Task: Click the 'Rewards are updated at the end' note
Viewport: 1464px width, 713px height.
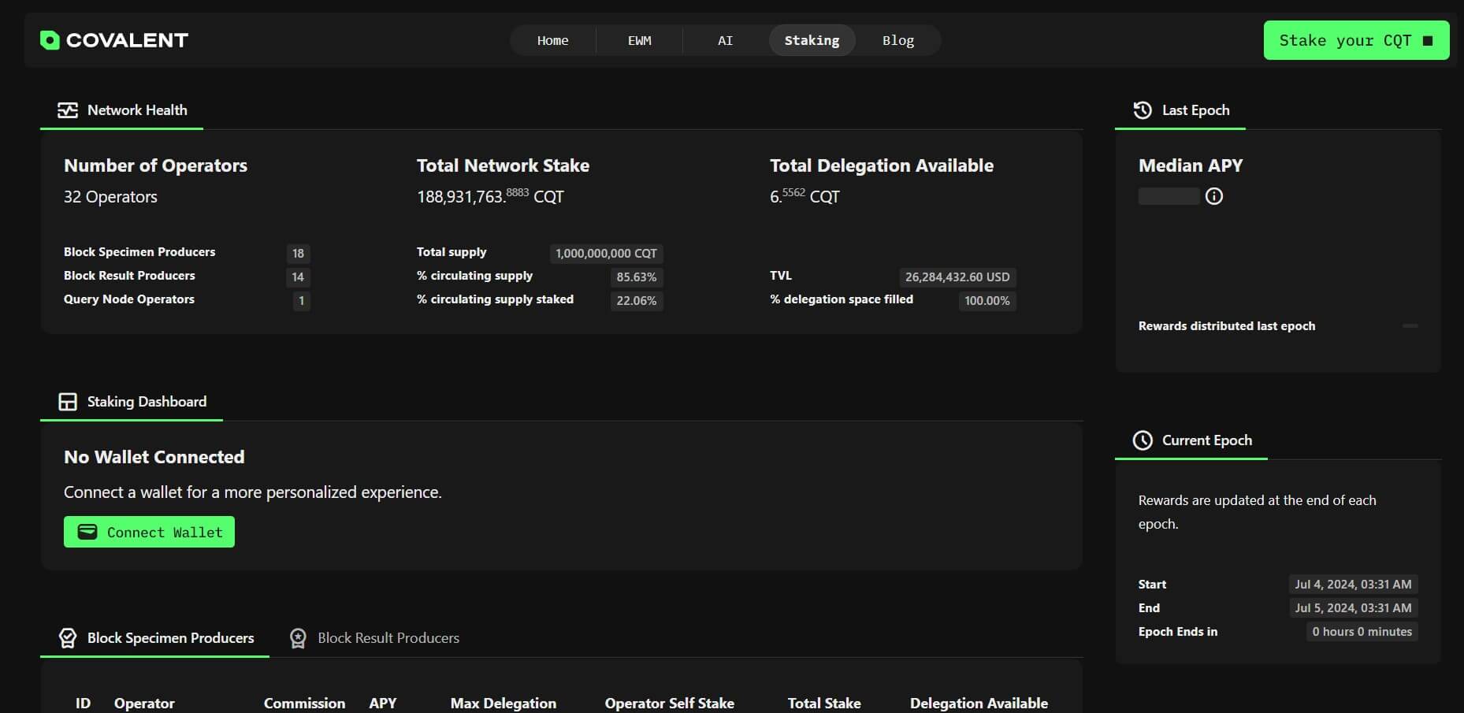Action: (1258, 512)
